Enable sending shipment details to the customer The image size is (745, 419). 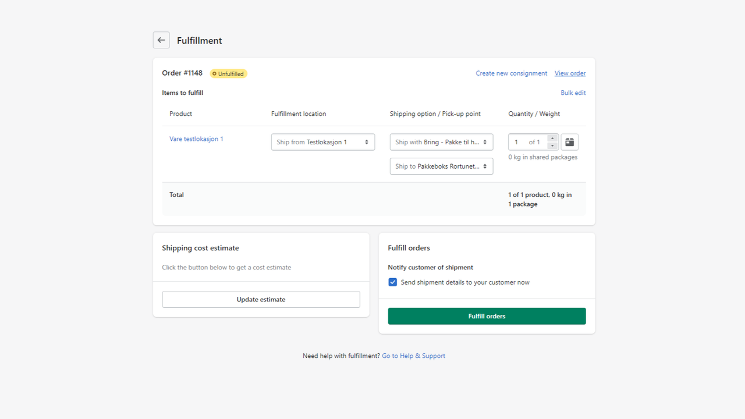[392, 282]
